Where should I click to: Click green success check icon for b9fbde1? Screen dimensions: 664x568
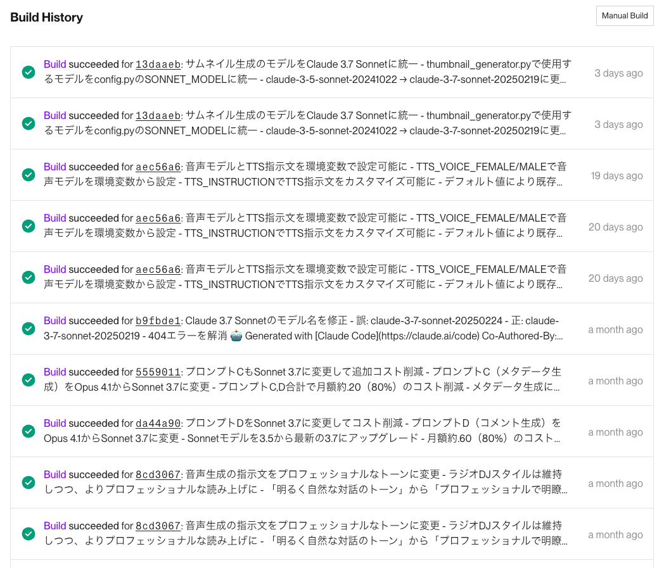point(29,329)
